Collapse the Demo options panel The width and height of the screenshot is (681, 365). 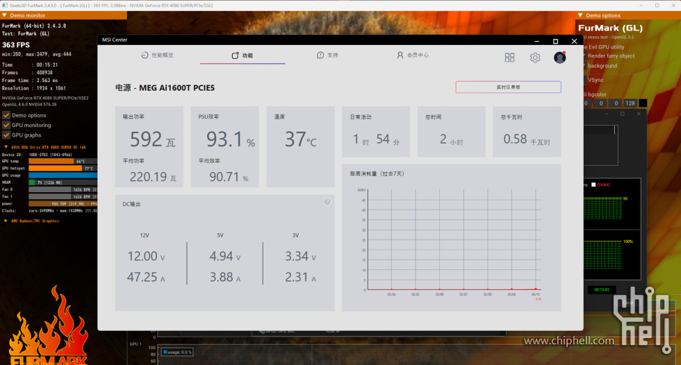pos(580,15)
